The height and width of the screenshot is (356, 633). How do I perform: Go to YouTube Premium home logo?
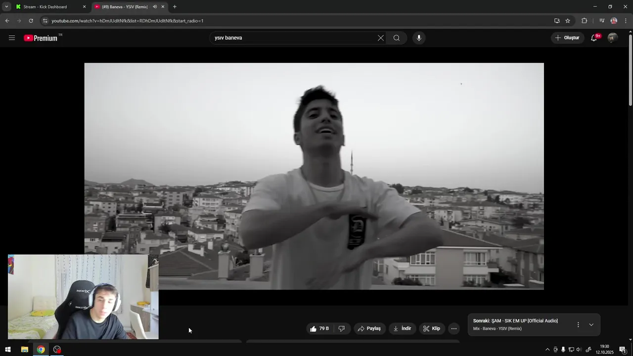pyautogui.click(x=42, y=38)
